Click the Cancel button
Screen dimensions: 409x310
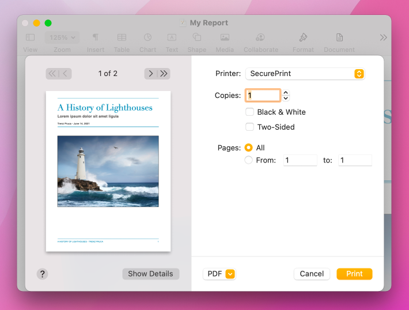(x=312, y=274)
